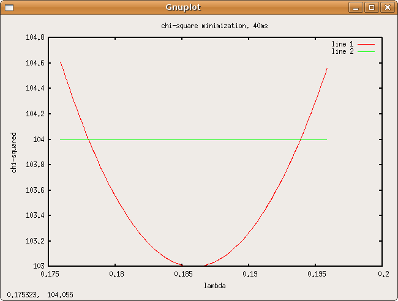Screen dimensions: 398x301
Task: Click the mouse coordinates readout '0.175323, 104.055'
Action: coord(40,295)
